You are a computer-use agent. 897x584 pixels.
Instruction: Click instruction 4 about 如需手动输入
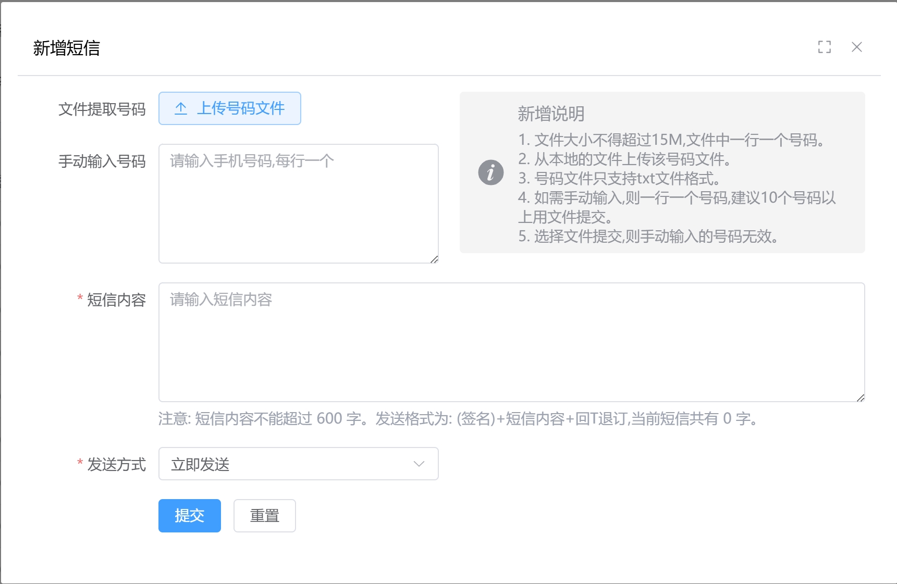point(677,207)
